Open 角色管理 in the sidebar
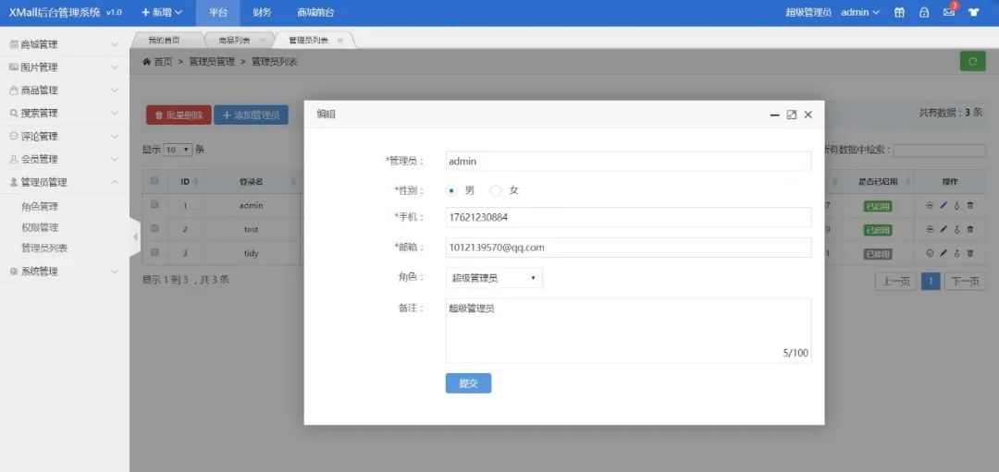This screenshot has width=999, height=472. coord(40,207)
